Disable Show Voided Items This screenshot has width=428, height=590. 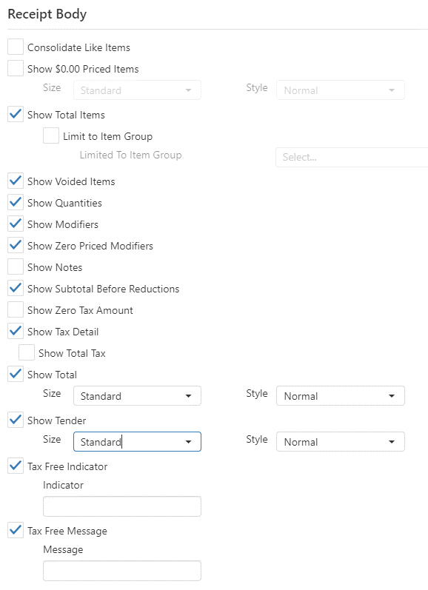click(x=16, y=181)
